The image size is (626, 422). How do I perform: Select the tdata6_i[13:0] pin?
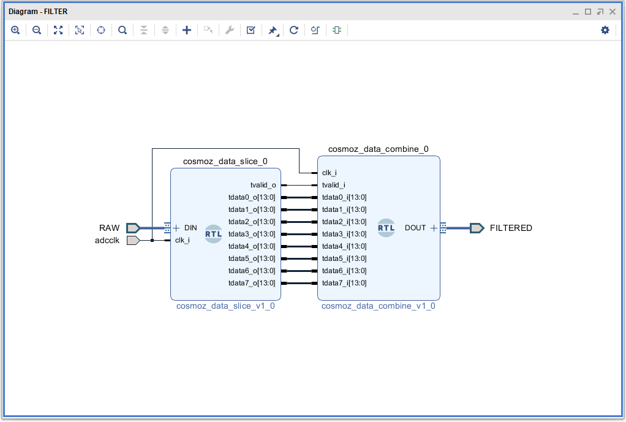tap(344, 271)
